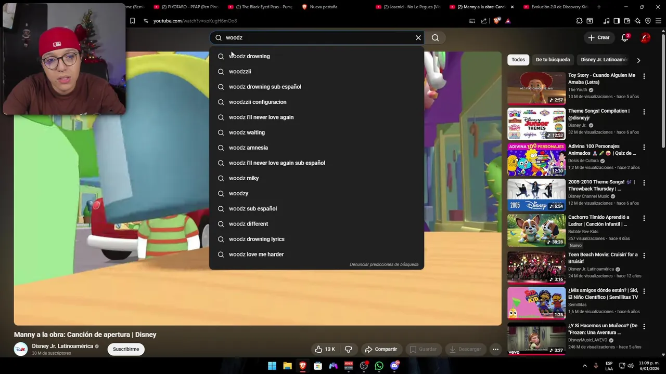The height and width of the screenshot is (374, 666).
Task: Click the Brave Rewards triangle icon
Action: coord(508,21)
